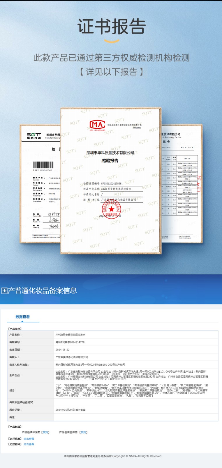Click the NMPA copyright footer text
Image resolution: width=222 pixels, height=468 pixels.
click(x=112, y=456)
